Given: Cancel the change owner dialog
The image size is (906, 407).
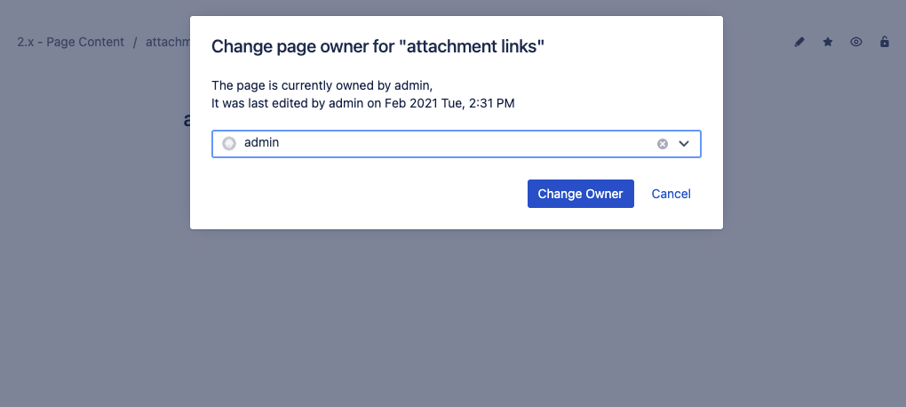Looking at the screenshot, I should pos(671,194).
